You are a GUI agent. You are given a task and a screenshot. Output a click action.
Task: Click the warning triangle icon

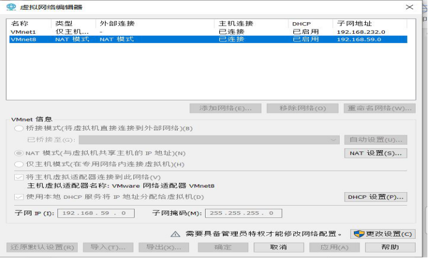pos(175,234)
